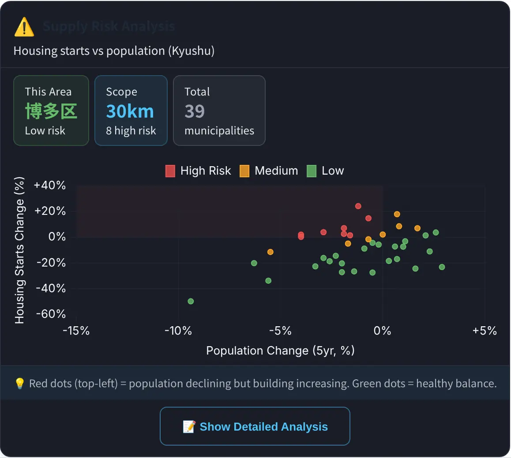Click the faded 'Supply Risk Analysis' heading

(x=109, y=27)
